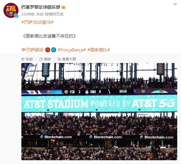The image size is (181, 164).
Task: Click the red circle emoji
Action: pos(48,50)
